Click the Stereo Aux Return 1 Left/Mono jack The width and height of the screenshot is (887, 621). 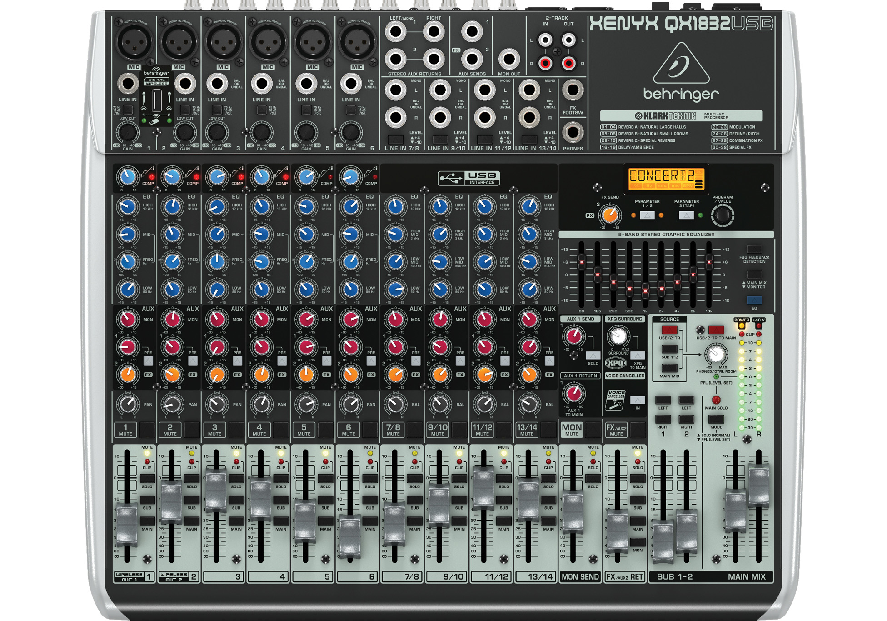tap(395, 32)
